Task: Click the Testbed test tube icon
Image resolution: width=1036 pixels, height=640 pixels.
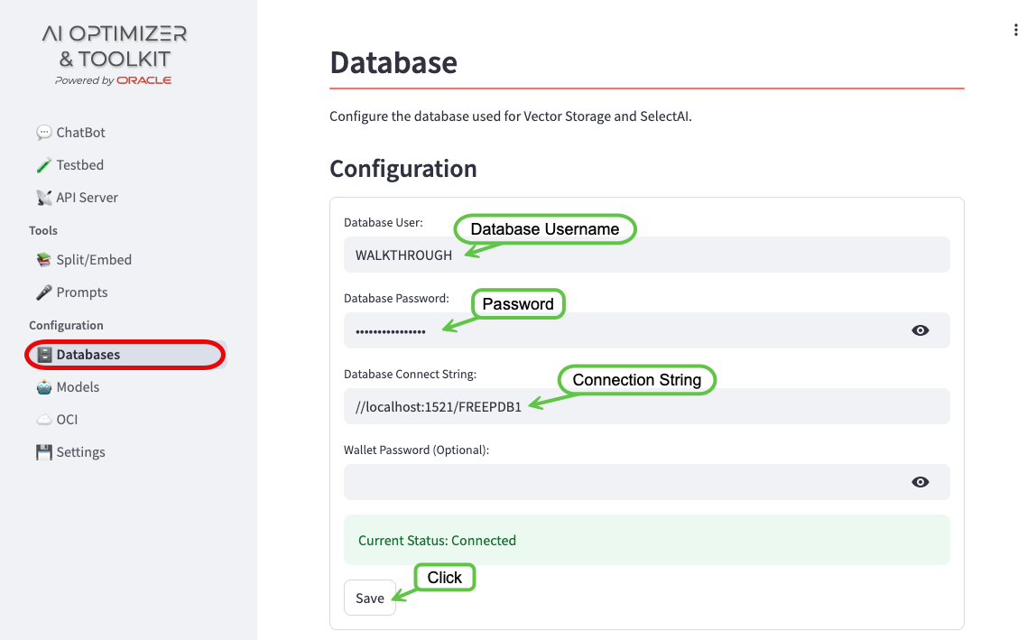Action: pos(43,165)
